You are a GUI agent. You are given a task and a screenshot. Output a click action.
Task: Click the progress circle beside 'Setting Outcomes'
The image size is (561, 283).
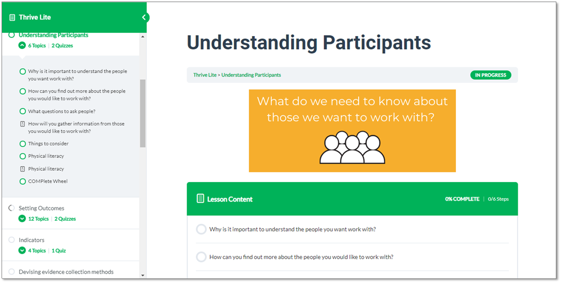(x=11, y=208)
